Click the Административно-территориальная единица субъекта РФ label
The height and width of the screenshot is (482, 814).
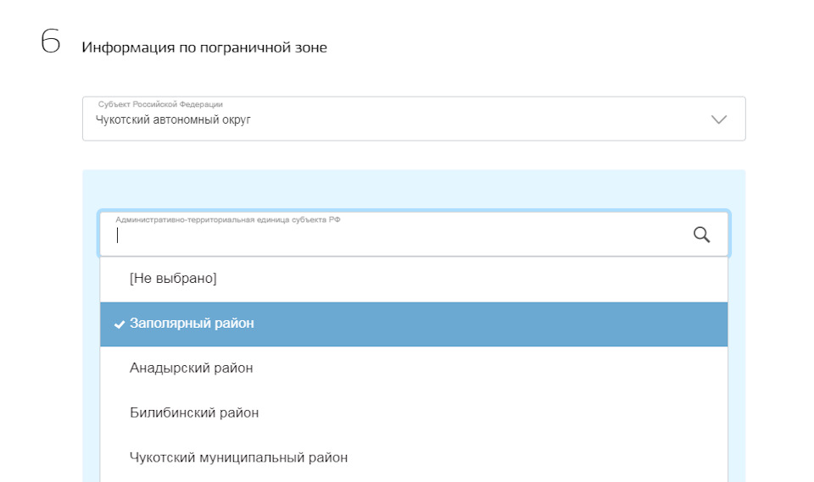click(228, 219)
